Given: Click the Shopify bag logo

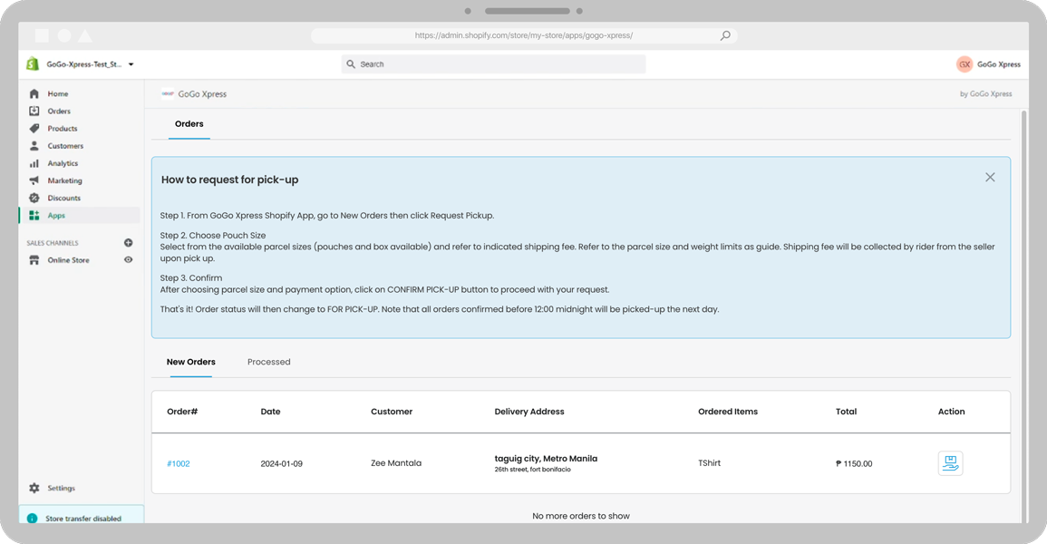Looking at the screenshot, I should [32, 64].
